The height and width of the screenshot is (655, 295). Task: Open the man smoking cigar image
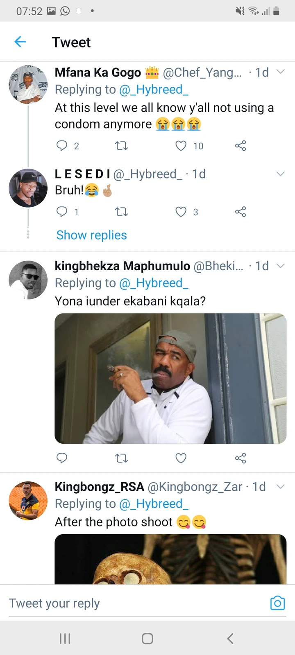(x=170, y=378)
